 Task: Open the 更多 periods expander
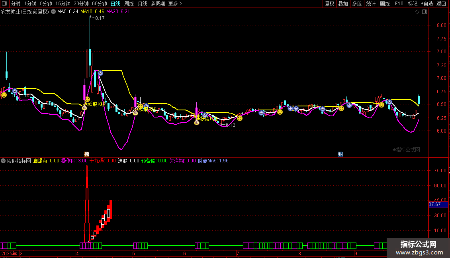coord(175,4)
